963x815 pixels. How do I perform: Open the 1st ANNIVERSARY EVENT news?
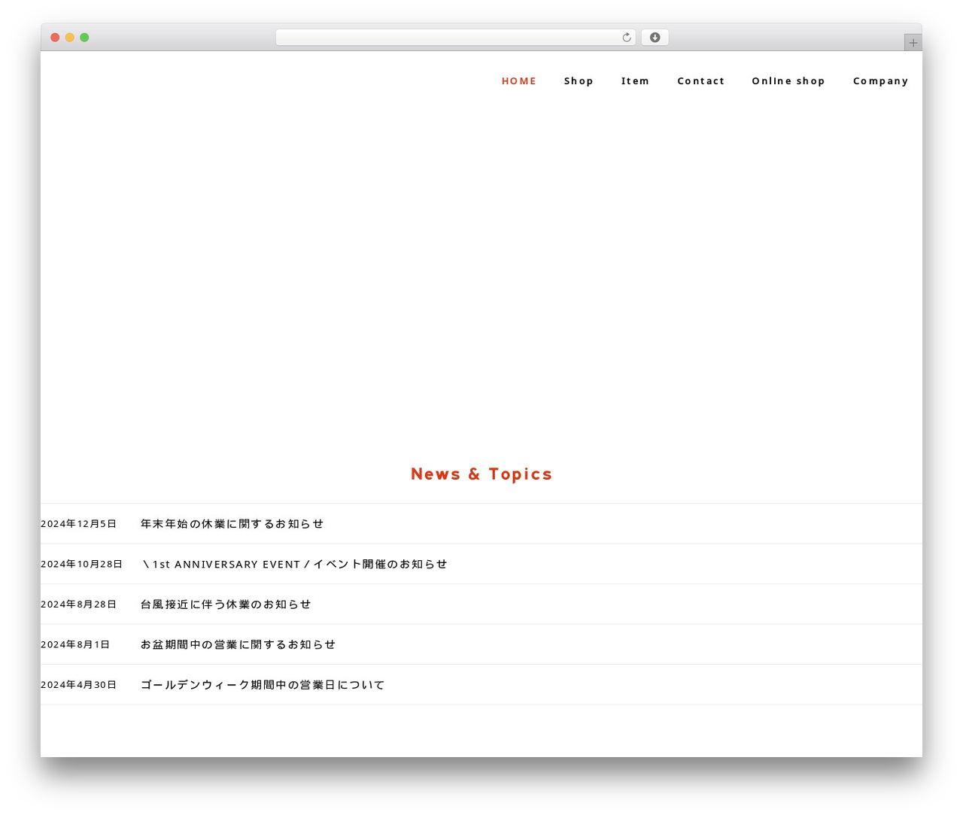[294, 564]
